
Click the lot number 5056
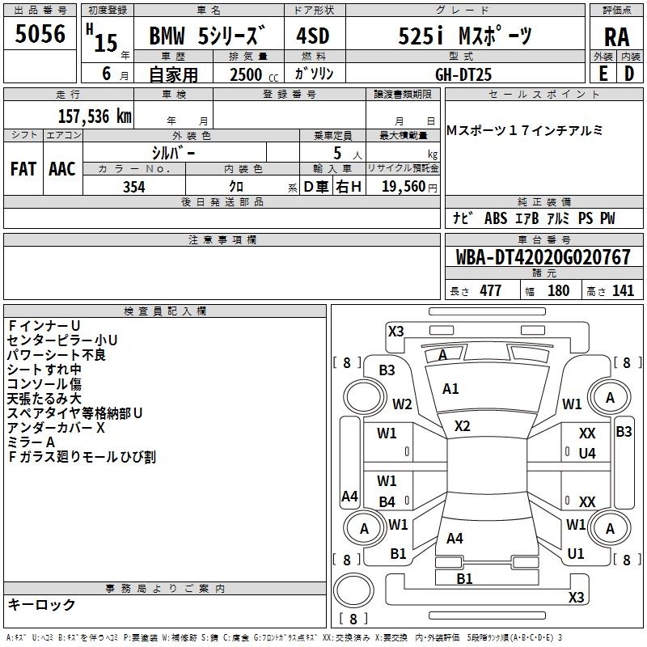pyautogui.click(x=40, y=36)
